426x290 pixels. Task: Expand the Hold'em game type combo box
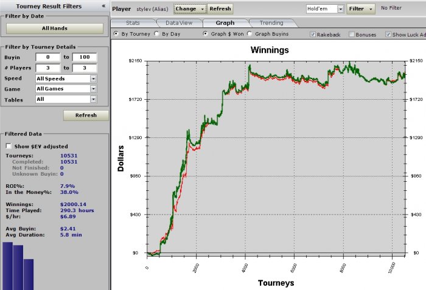point(340,9)
